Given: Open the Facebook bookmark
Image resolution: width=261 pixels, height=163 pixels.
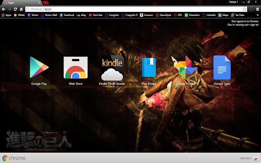Looking at the screenshot, I should click(67, 15).
